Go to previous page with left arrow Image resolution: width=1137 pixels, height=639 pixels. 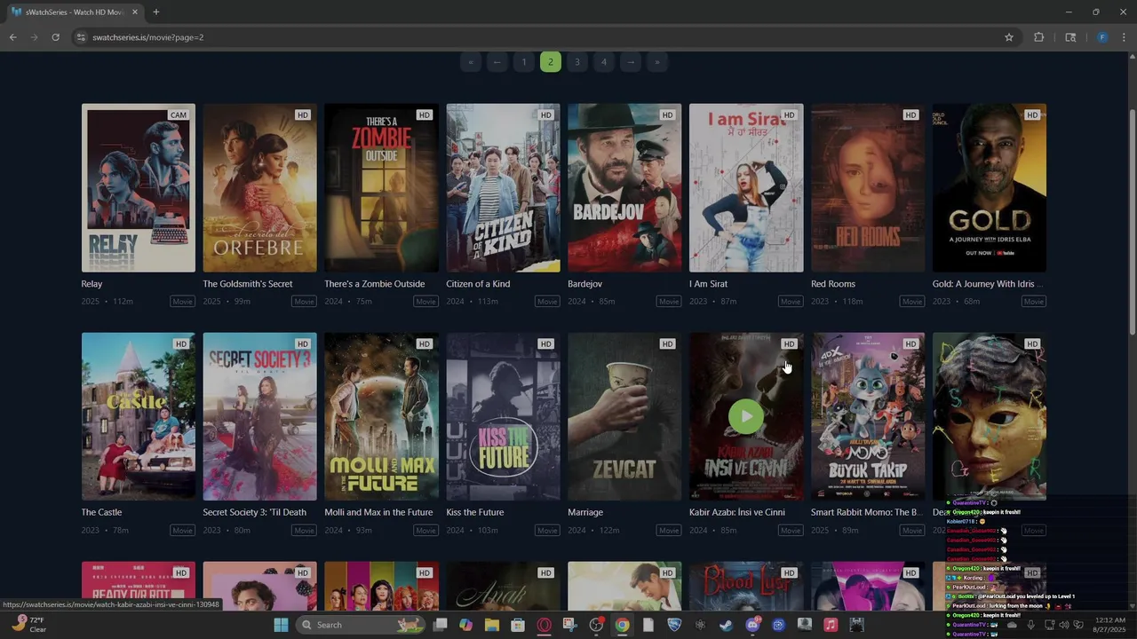[497, 61]
